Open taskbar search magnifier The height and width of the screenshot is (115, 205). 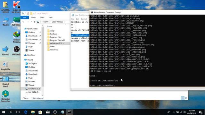[11, 112]
